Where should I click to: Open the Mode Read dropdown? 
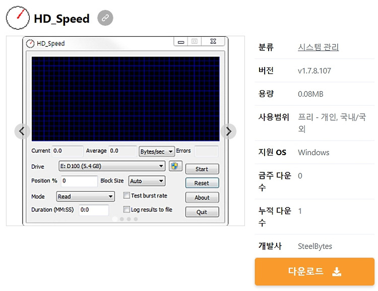point(85,196)
